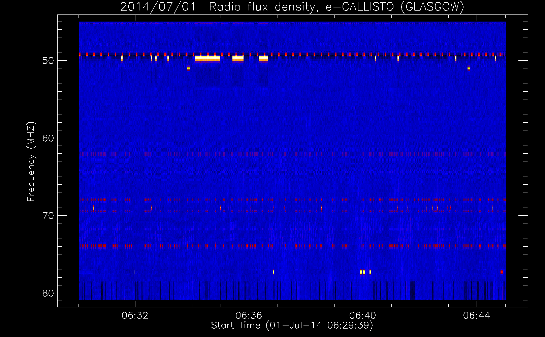The height and width of the screenshot is (337, 545).
Task: Click the 06:40 time tick label
Action: 363,316
